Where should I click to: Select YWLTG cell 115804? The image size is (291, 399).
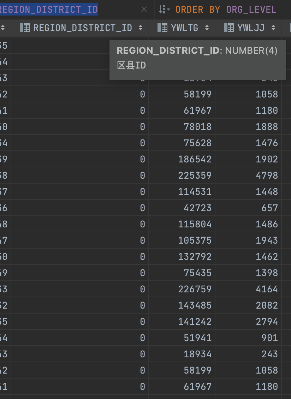182,224
